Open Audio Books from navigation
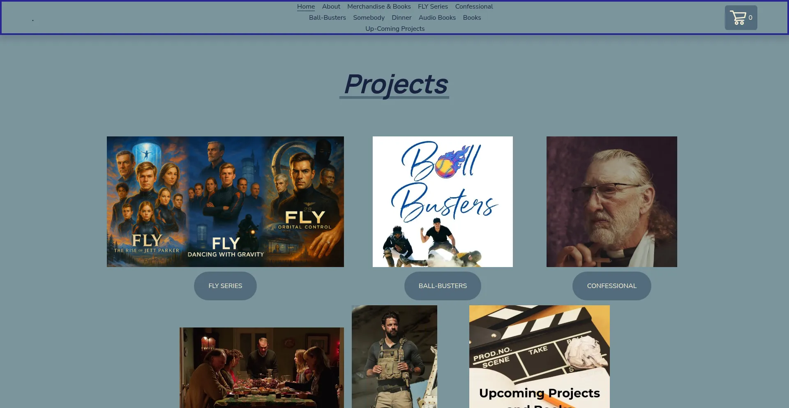 pyautogui.click(x=437, y=18)
